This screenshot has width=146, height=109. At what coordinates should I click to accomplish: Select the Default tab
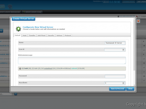[17, 35]
